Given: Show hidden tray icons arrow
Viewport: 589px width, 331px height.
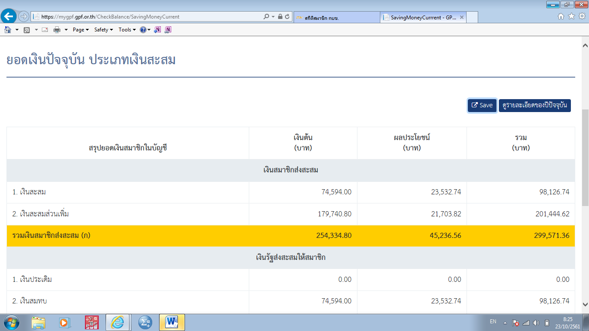Looking at the screenshot, I should pyautogui.click(x=504, y=322).
